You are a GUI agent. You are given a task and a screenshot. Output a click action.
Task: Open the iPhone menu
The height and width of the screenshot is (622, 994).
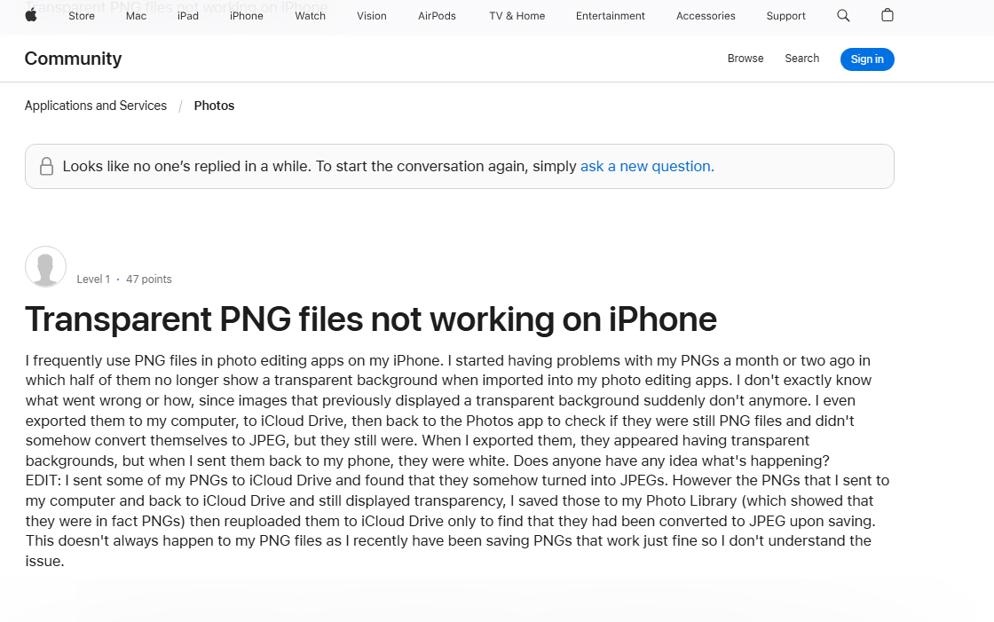247,16
